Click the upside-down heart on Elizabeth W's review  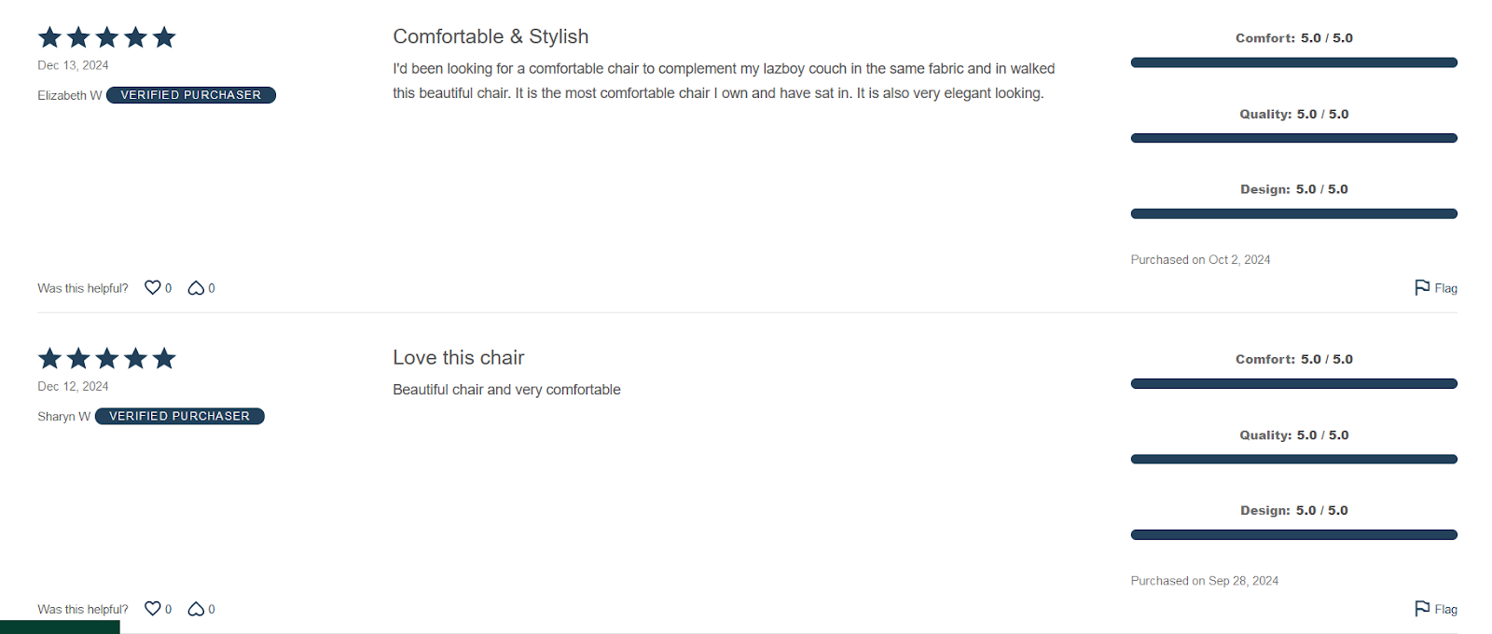pyautogui.click(x=196, y=288)
